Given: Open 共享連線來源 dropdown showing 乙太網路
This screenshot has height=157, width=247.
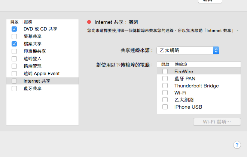Looking at the screenshot, I should click(x=188, y=50).
